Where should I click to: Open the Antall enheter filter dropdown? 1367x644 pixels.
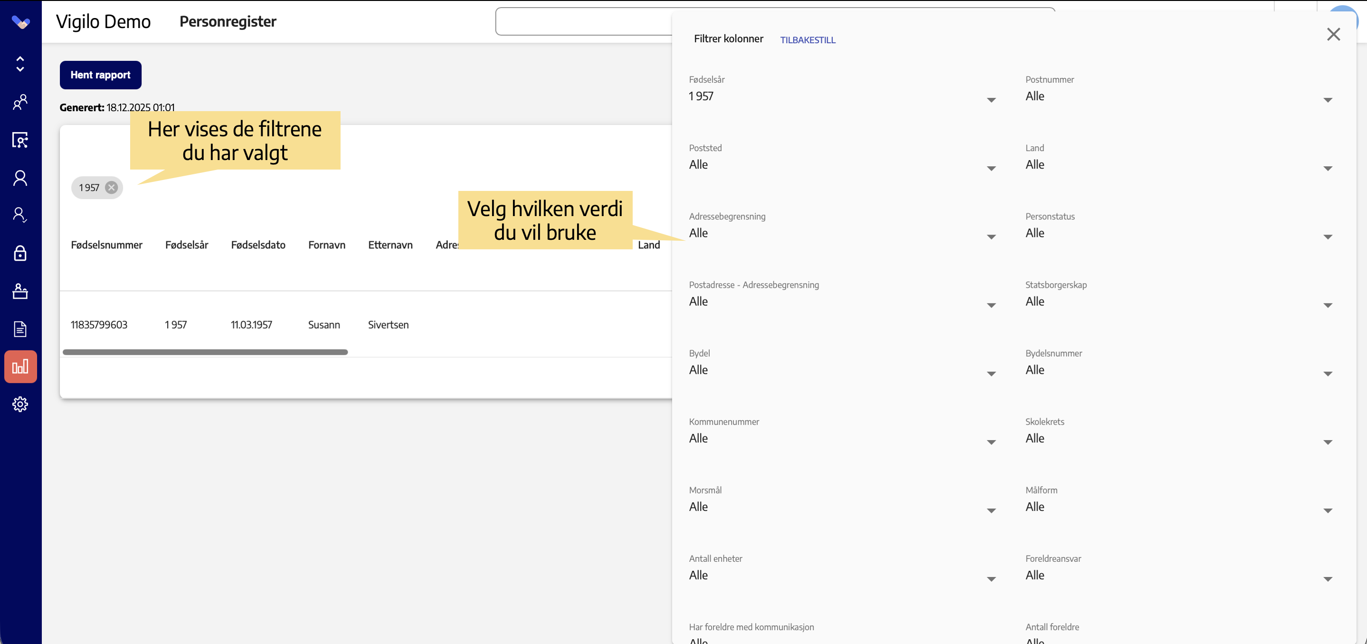pos(842,576)
